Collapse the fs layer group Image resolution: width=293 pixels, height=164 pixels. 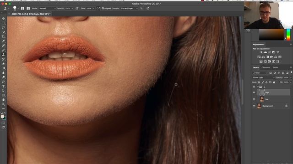(258, 87)
